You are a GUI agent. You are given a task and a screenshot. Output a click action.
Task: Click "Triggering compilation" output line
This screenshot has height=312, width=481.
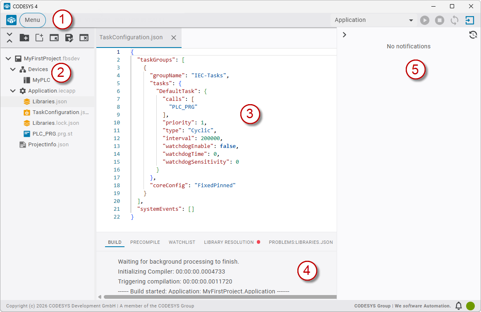[175, 281]
